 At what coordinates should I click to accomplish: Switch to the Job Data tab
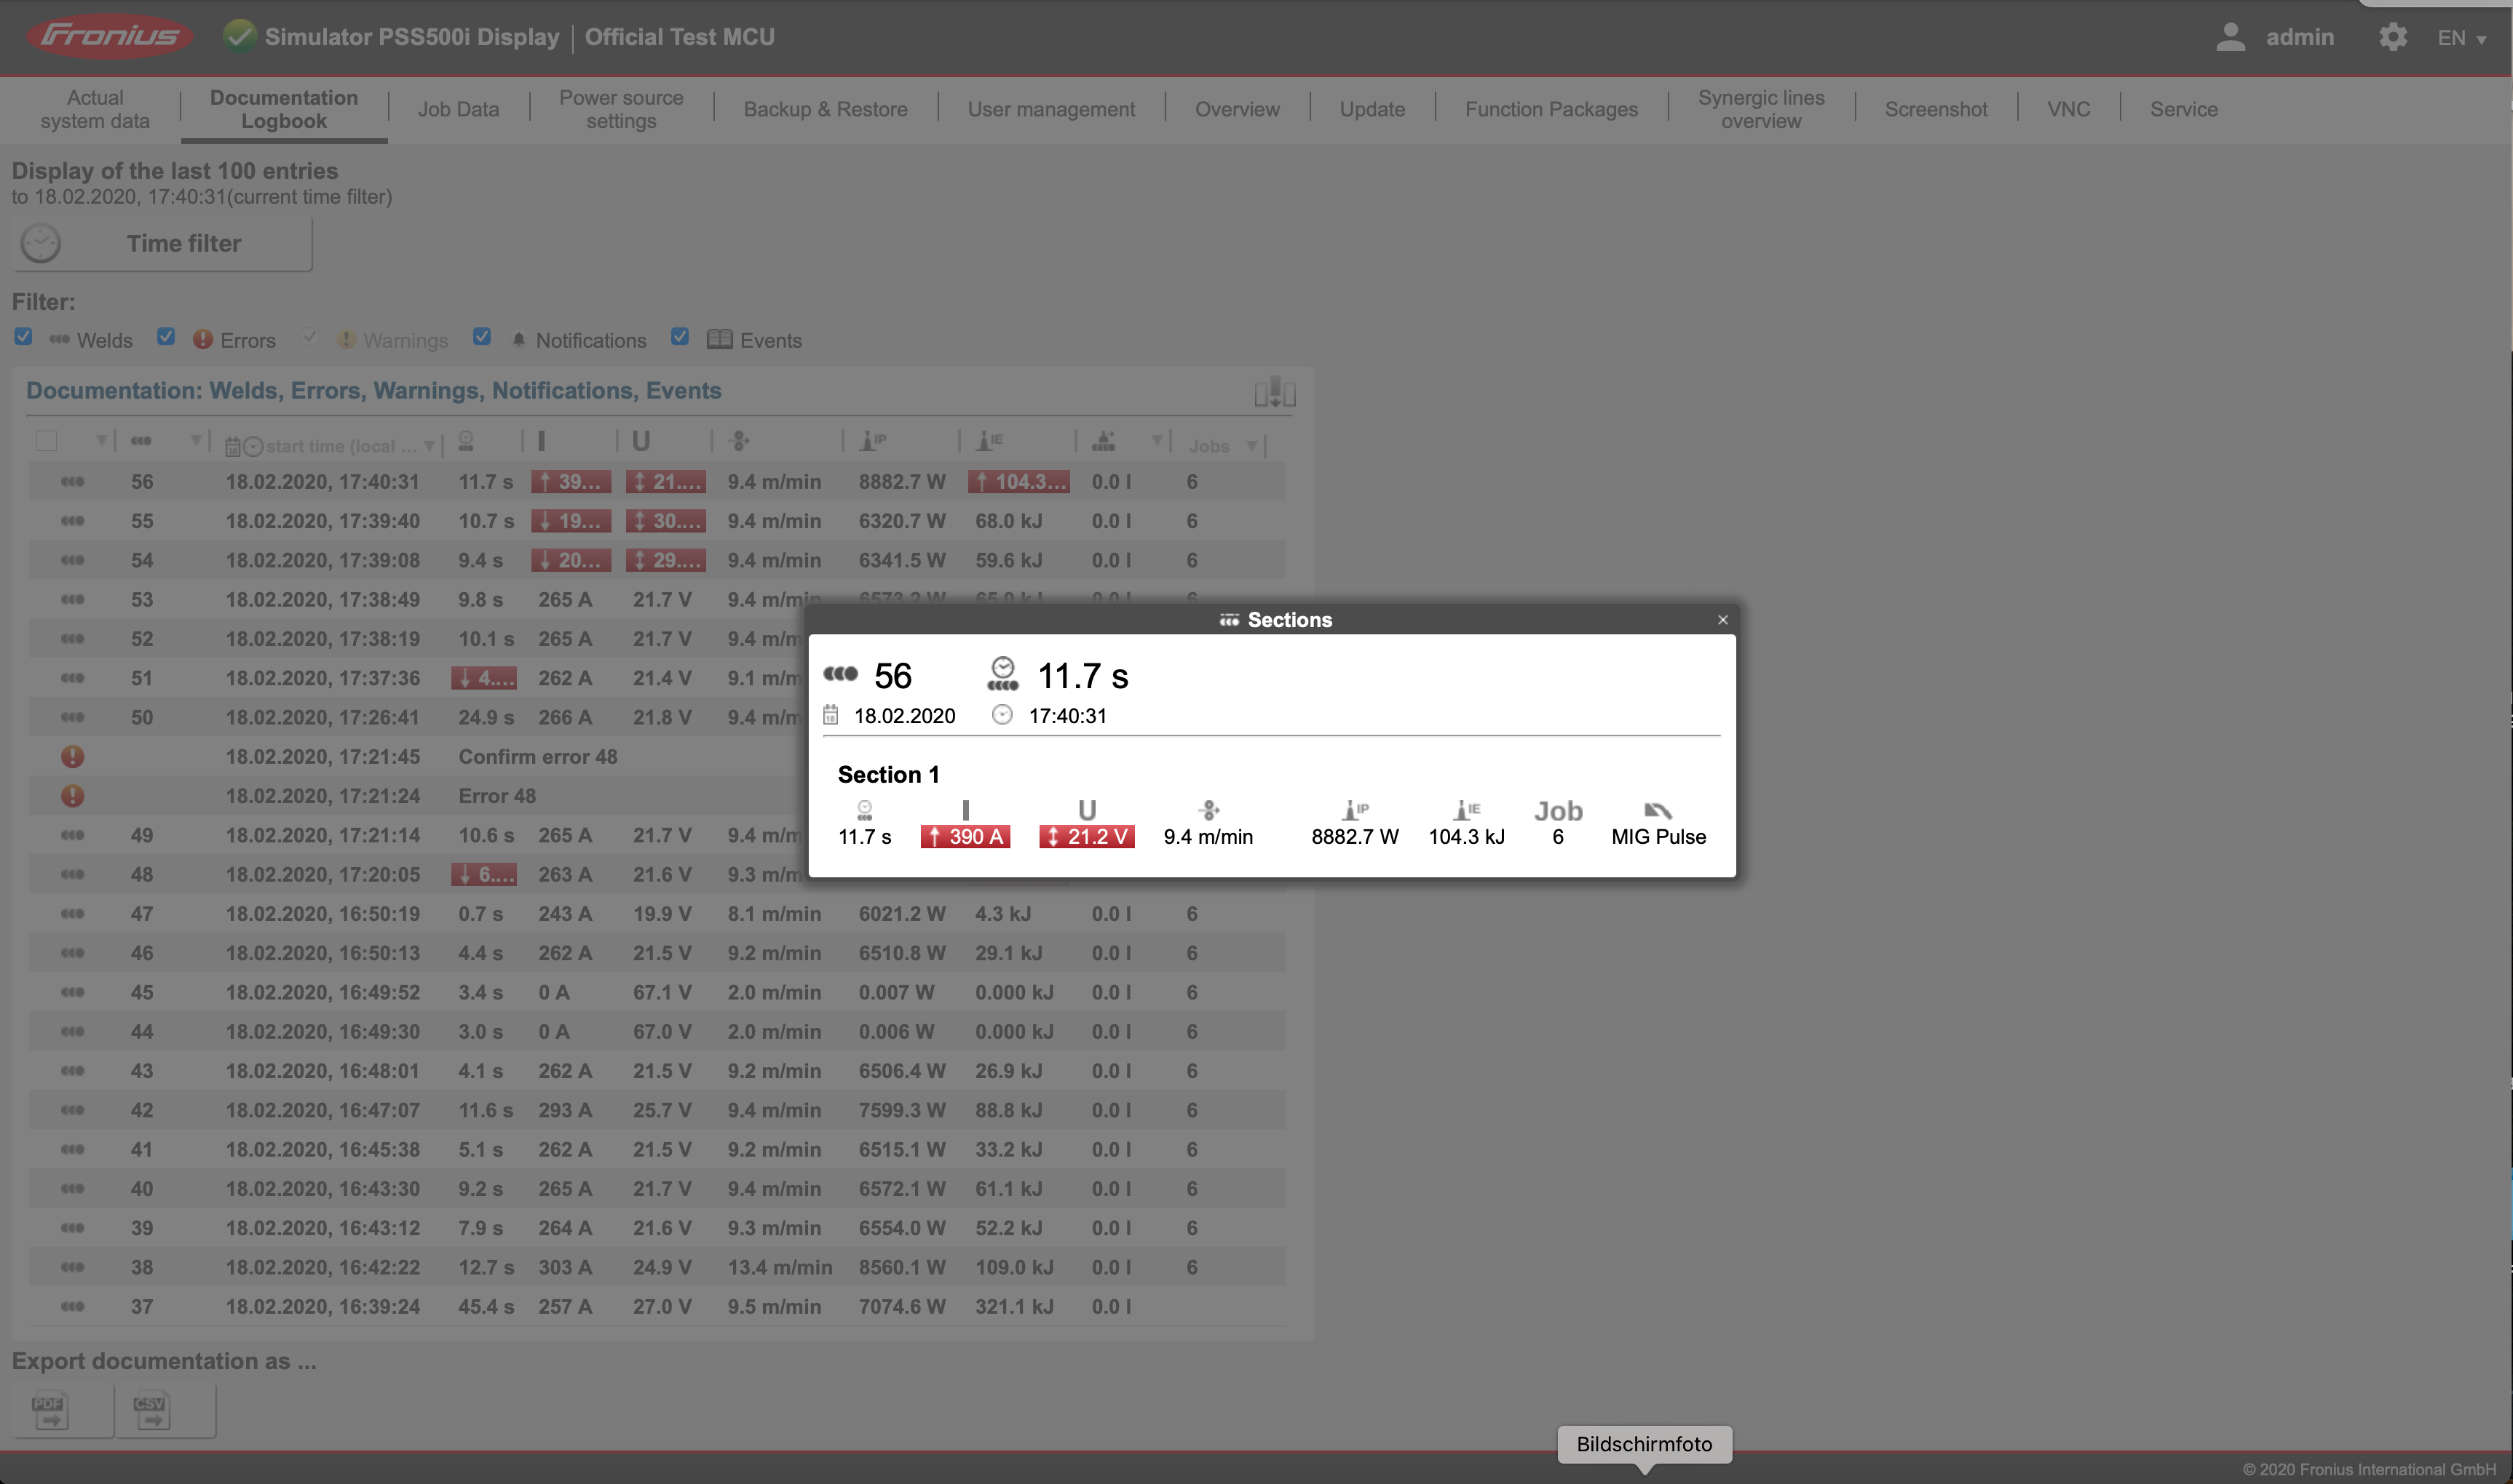click(x=458, y=109)
